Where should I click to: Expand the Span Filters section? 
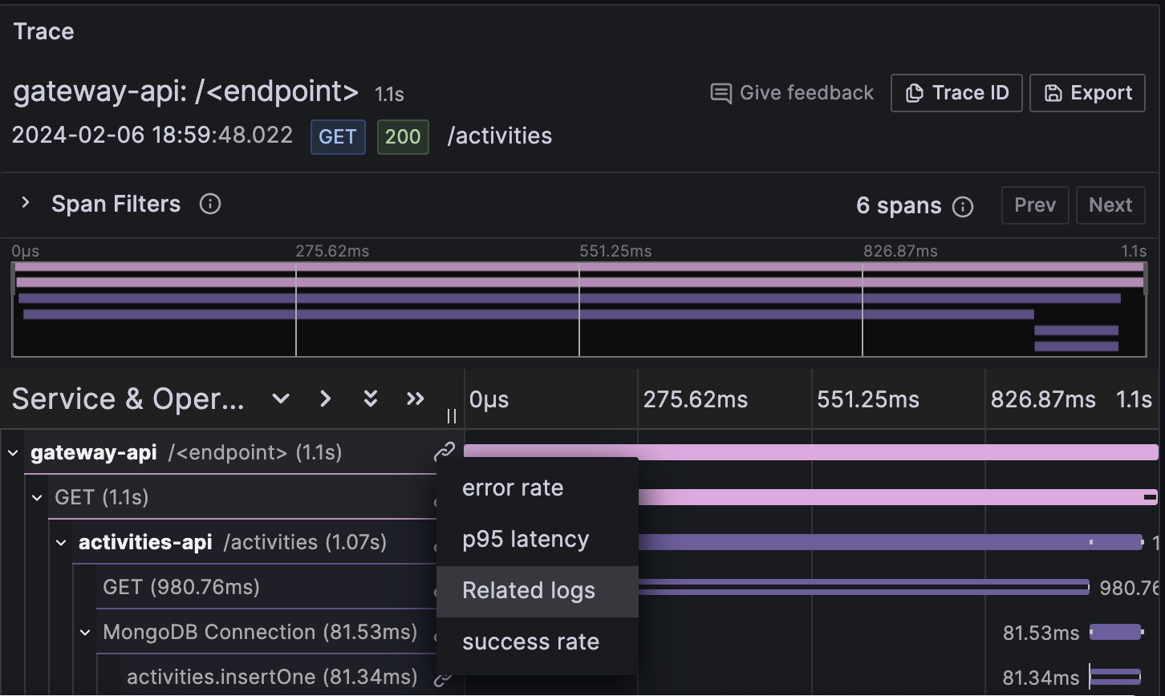[26, 204]
